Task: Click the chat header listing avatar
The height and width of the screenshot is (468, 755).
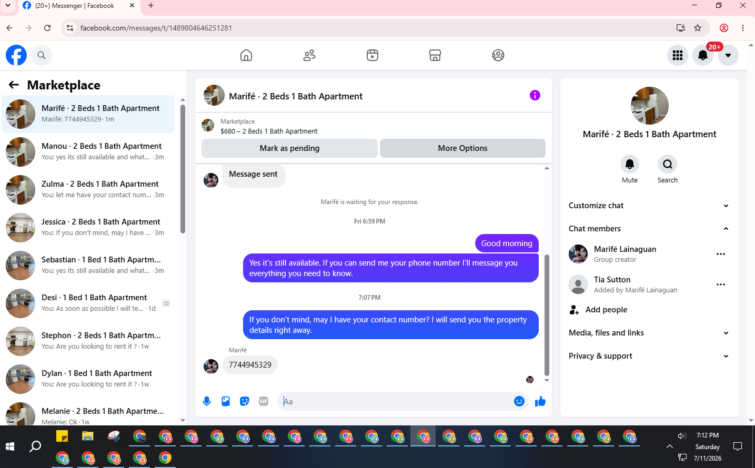Action: click(x=214, y=95)
